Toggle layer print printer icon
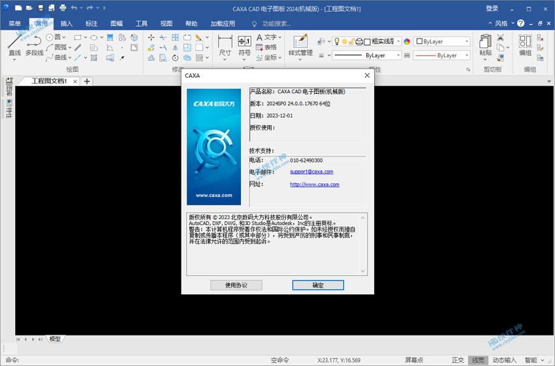This screenshot has height=366, width=555. (359, 42)
